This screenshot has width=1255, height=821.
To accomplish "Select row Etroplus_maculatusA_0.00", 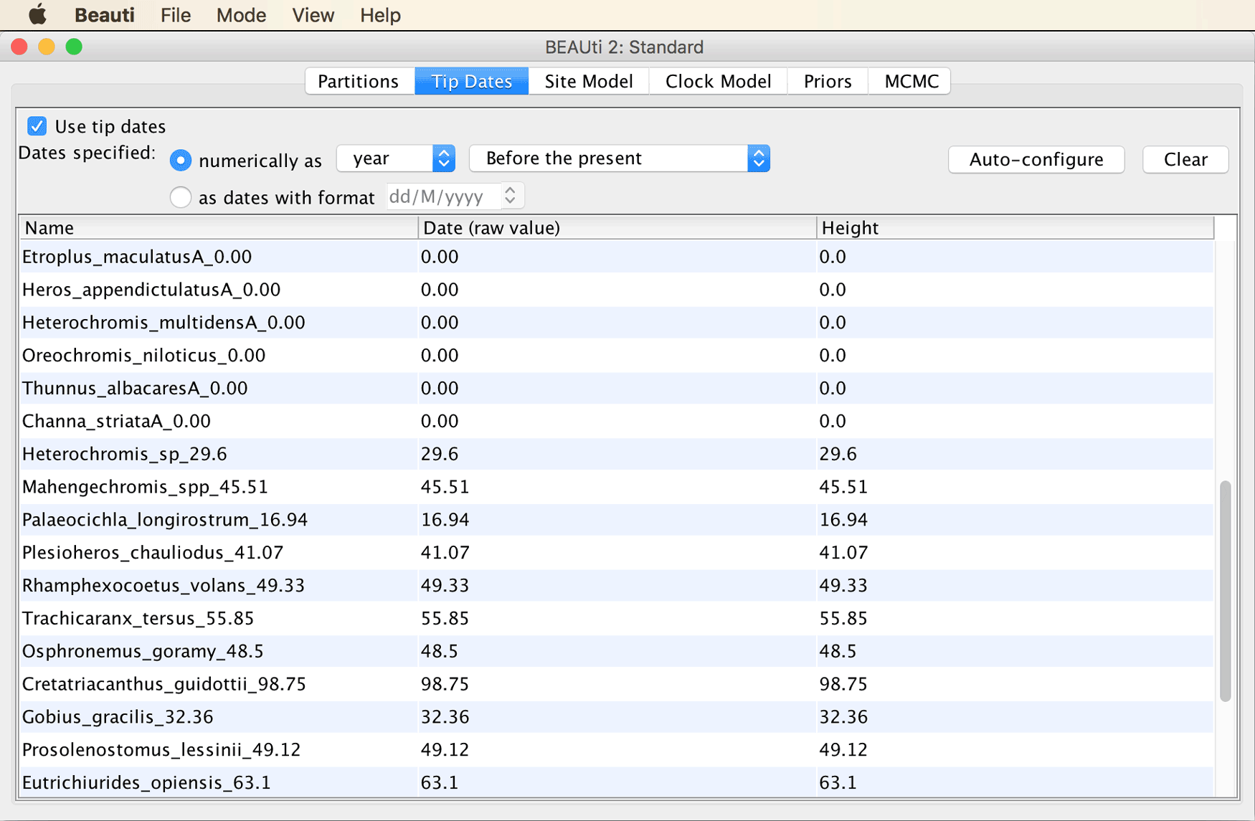I will click(x=617, y=257).
